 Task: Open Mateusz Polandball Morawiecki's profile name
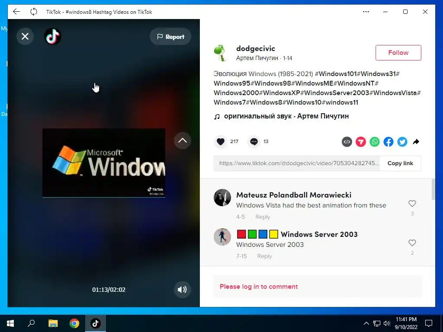pyautogui.click(x=294, y=195)
